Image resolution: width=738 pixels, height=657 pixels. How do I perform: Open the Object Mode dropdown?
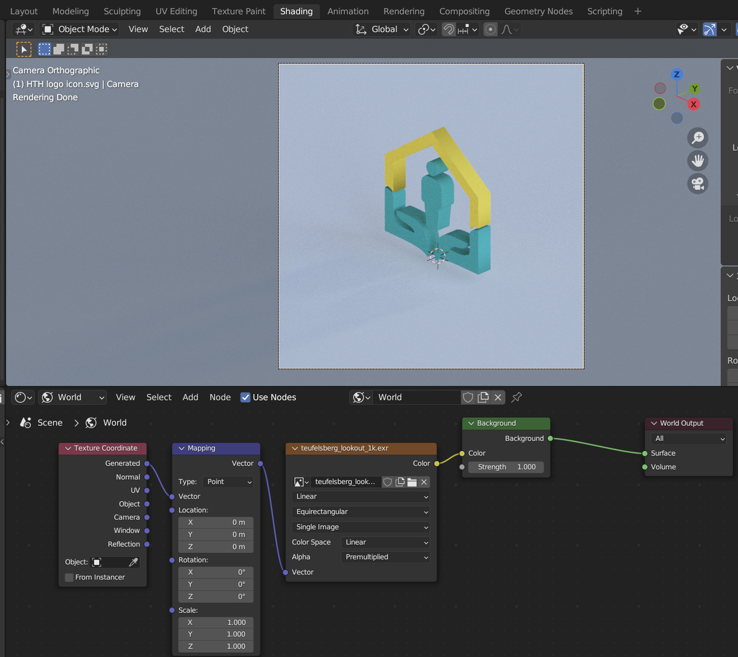(x=80, y=29)
